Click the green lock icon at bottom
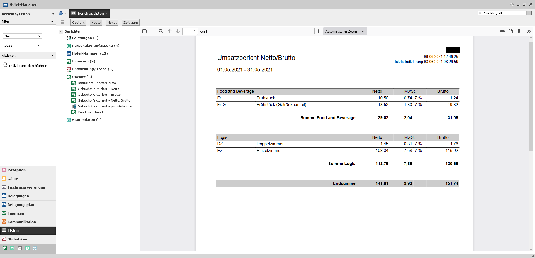Viewport: 535px width, 258px height. 5,248
